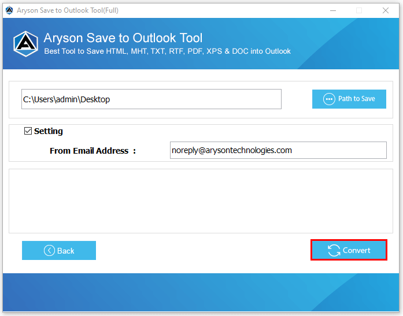The width and height of the screenshot is (403, 316).
Task: Click the Convert button
Action: [x=349, y=250]
